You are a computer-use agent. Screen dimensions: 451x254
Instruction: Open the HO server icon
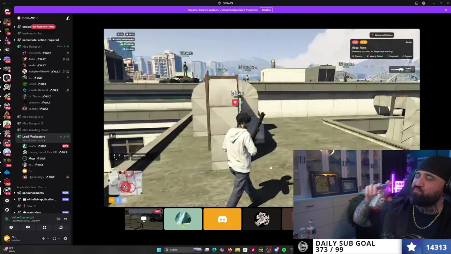click(7, 50)
